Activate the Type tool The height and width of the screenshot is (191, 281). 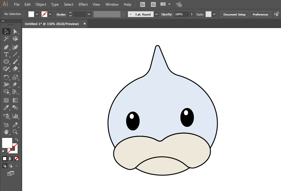click(6, 54)
